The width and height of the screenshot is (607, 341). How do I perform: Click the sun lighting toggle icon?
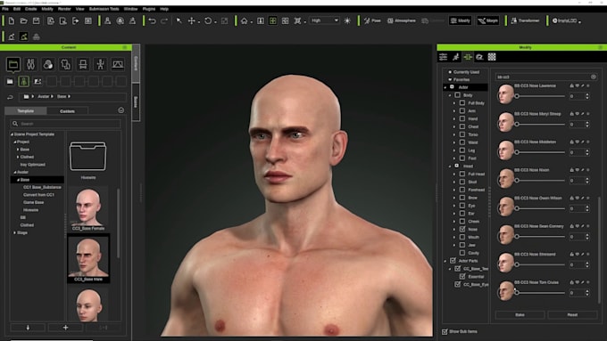(347, 20)
